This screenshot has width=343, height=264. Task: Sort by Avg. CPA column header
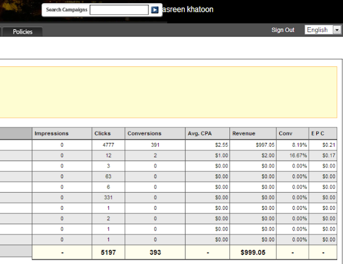click(207, 133)
